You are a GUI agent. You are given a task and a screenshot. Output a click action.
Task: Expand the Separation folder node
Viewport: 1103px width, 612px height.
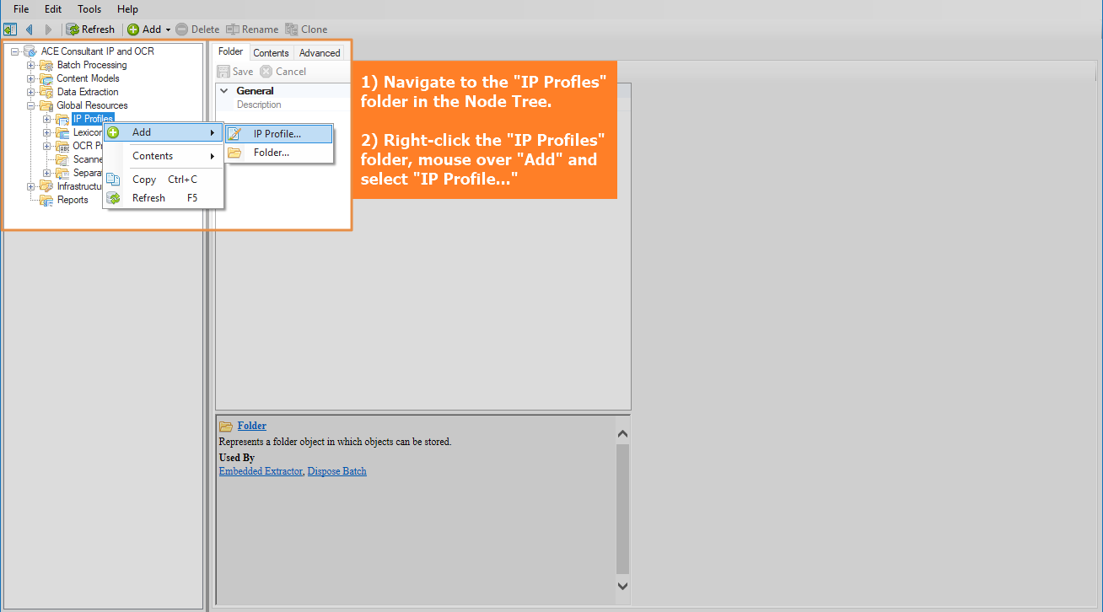47,173
